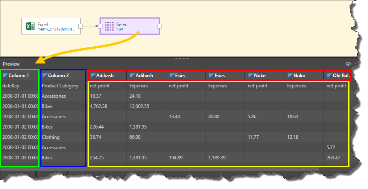Select Nuke header above 5.86 value
Screen dimensions: 368x189
[x=260, y=75]
